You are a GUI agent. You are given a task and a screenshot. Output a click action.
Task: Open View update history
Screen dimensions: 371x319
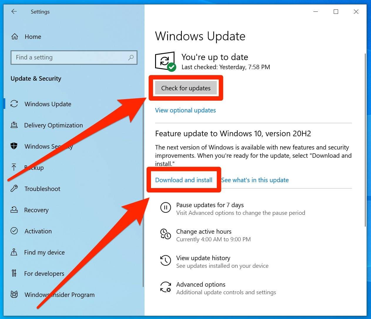[x=203, y=258]
